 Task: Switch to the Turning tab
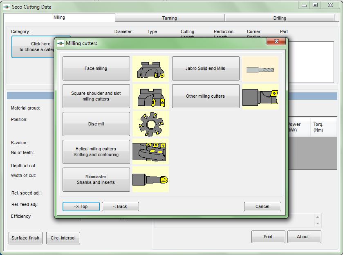coord(170,18)
